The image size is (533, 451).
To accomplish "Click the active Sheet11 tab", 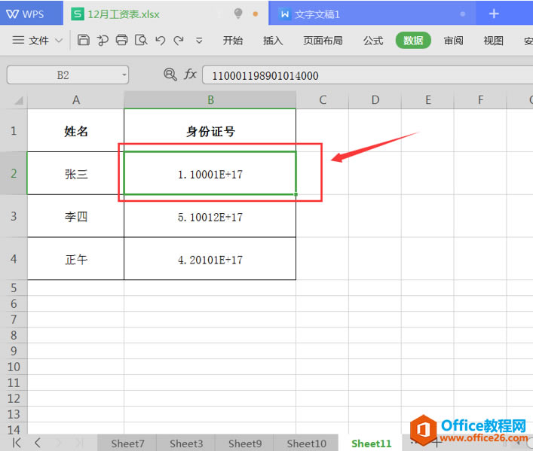I will click(x=371, y=443).
